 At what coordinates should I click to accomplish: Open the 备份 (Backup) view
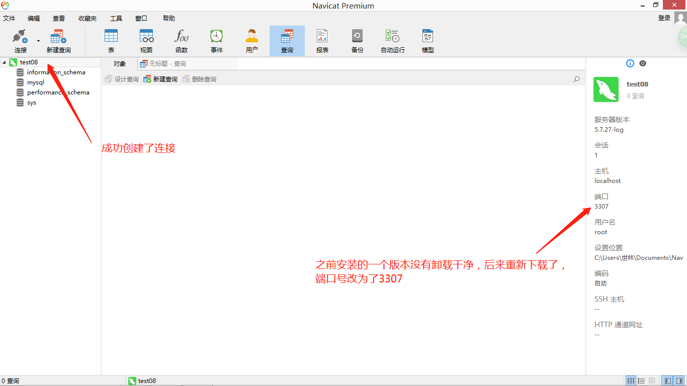(358, 41)
